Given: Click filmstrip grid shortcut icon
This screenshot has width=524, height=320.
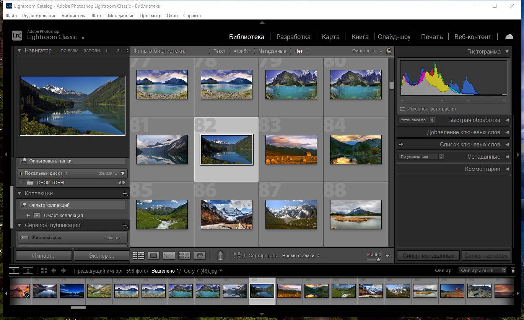Looking at the screenshot, I should pyautogui.click(x=44, y=270).
